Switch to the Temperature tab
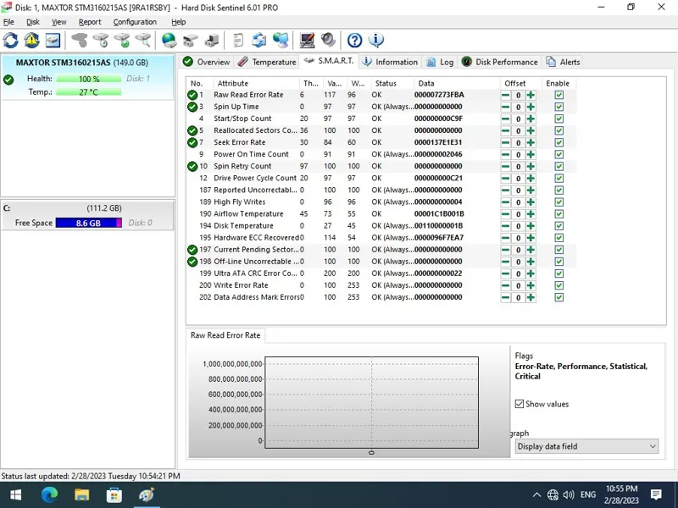Screen dimensions: 678x508 (x=267, y=62)
